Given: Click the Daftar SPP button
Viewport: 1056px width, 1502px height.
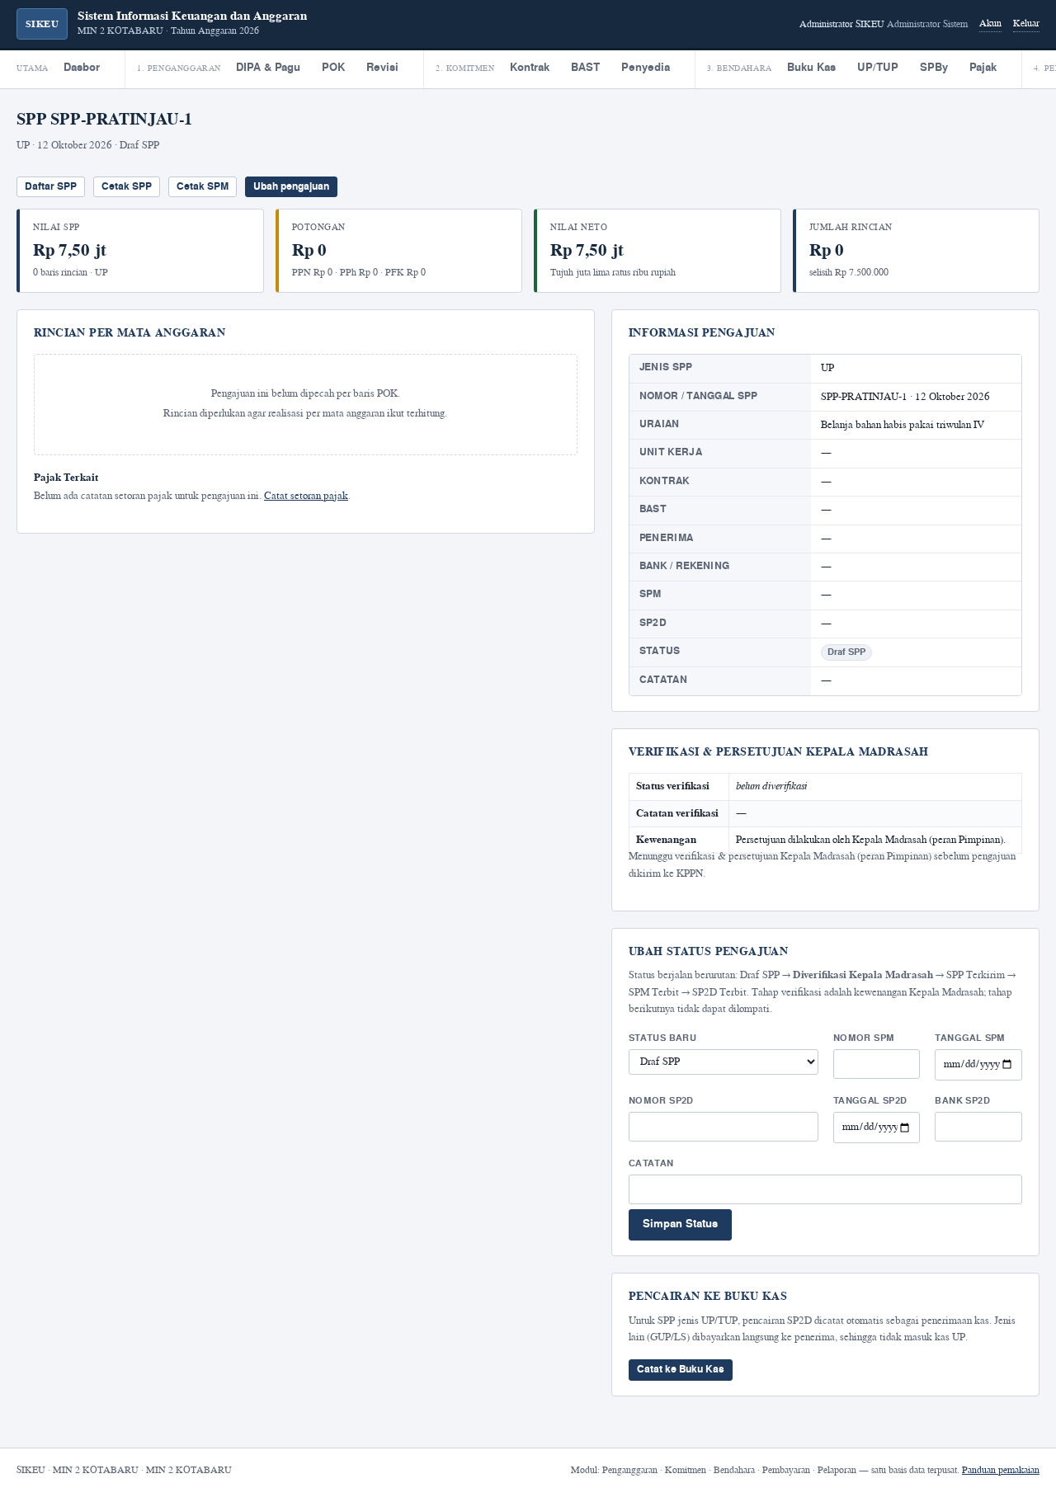Looking at the screenshot, I should (x=50, y=186).
